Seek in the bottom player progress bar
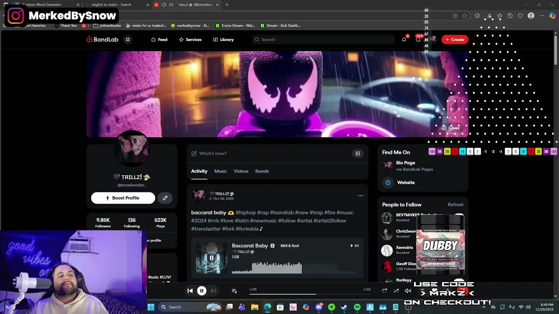559x314 pixels. pyautogui.click(x=310, y=294)
